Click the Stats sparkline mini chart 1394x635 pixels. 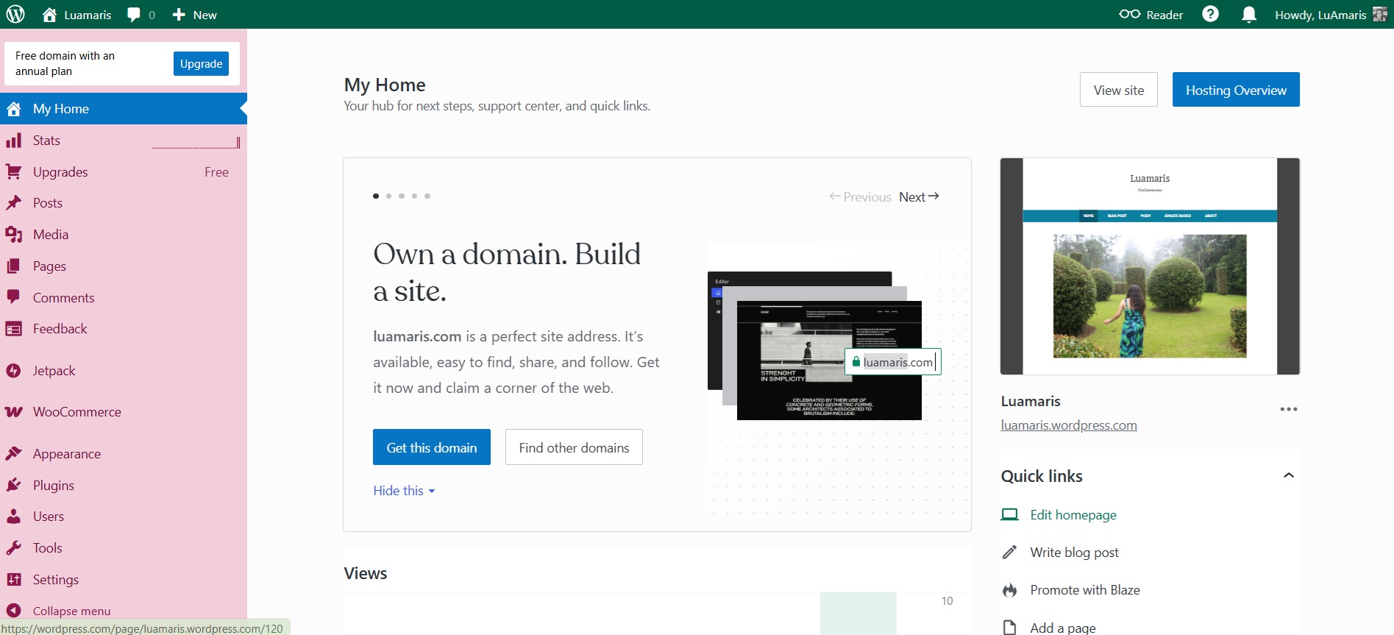coord(196,142)
